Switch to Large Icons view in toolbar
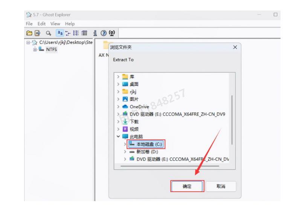The image size is (305, 212). point(60,33)
